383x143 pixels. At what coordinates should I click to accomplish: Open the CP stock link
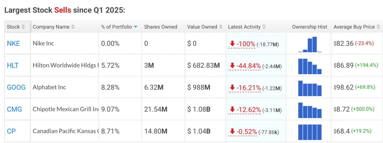[x=11, y=131]
